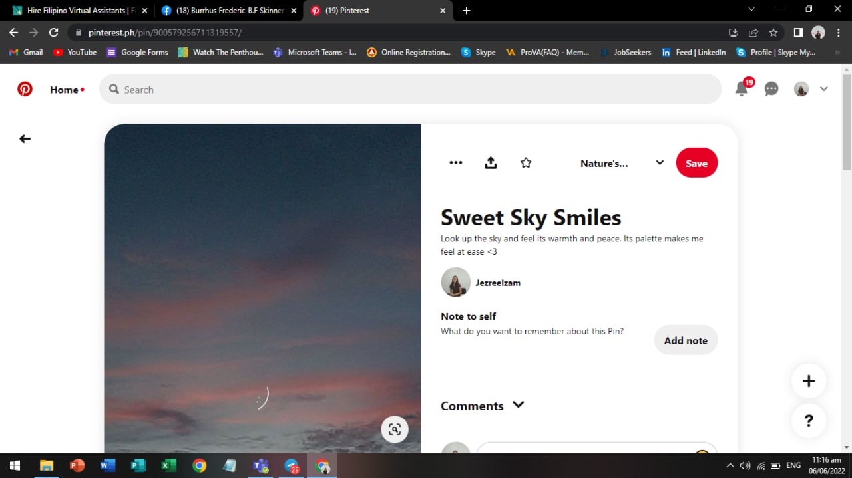Click the share page icon in address bar

753,32
